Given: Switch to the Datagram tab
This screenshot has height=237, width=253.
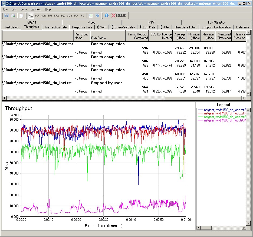Looking at the screenshot, I should [242, 27].
